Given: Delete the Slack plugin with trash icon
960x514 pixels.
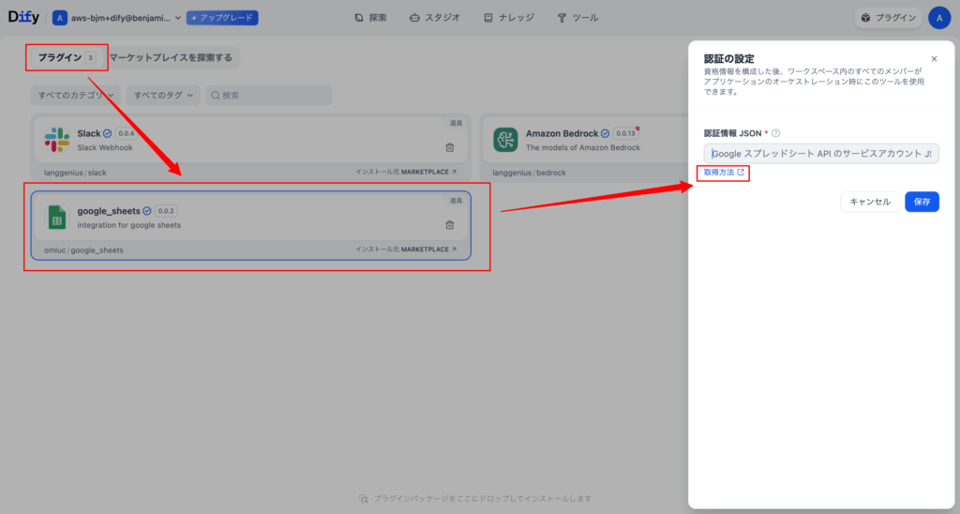Looking at the screenshot, I should point(449,147).
